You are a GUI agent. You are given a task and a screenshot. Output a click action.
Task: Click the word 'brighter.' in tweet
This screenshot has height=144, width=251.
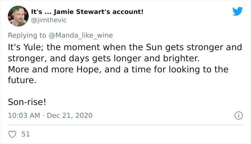click(181, 58)
